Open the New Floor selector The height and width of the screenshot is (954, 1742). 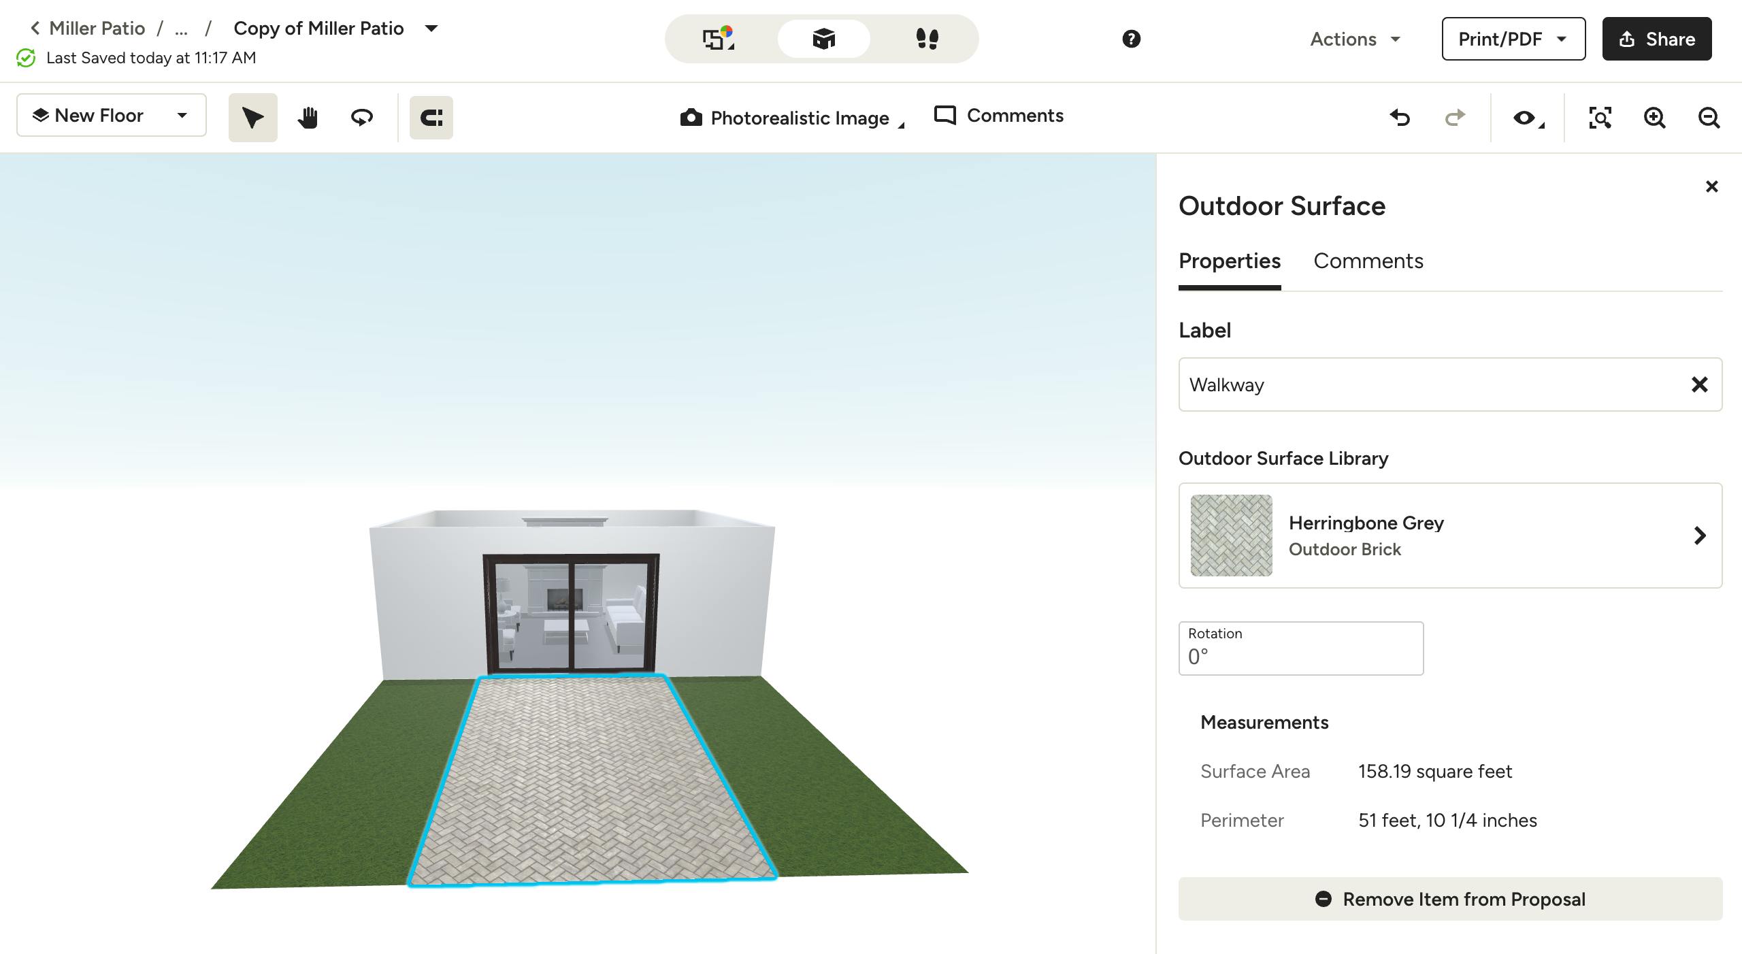point(112,115)
